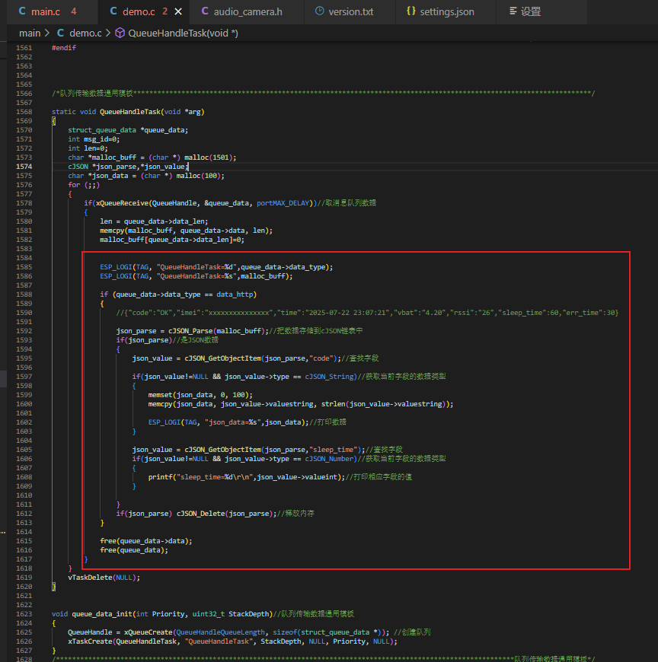Click the "code" string argument on line 1595
Image resolution: width=658 pixels, height=662 pixels.
pos(321,358)
